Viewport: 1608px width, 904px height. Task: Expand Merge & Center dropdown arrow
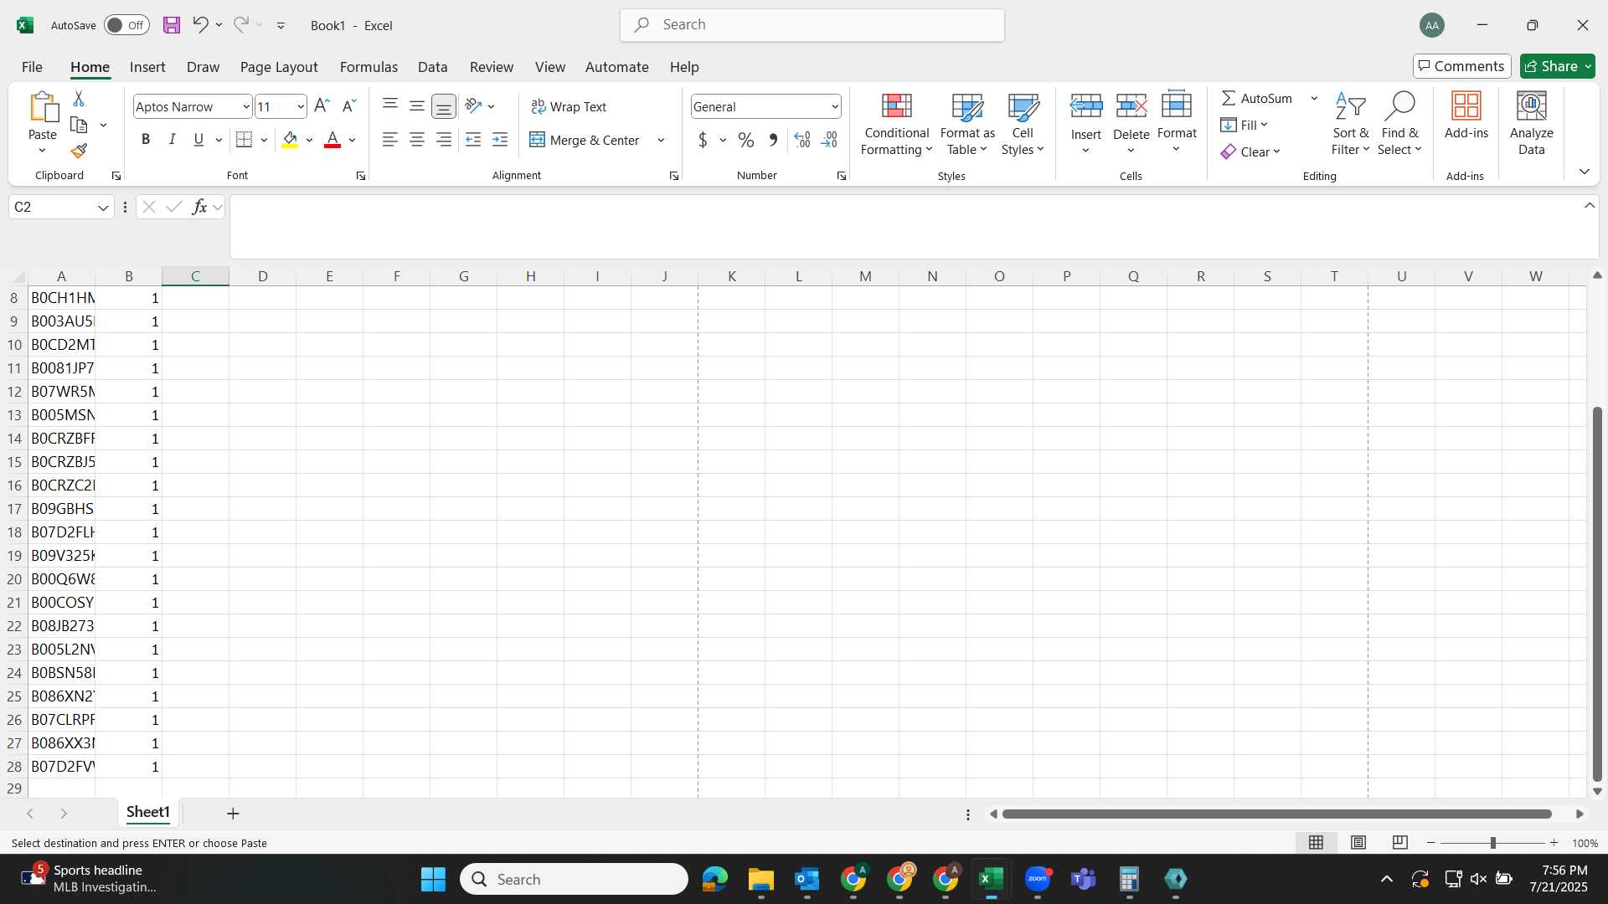click(661, 140)
